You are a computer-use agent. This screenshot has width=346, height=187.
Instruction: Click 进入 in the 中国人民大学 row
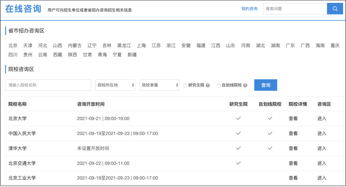(x=322, y=133)
